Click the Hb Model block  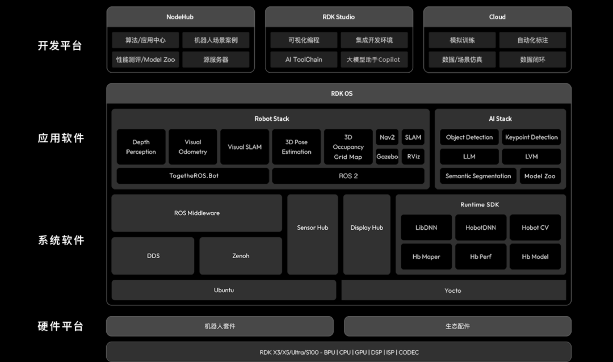pos(535,256)
